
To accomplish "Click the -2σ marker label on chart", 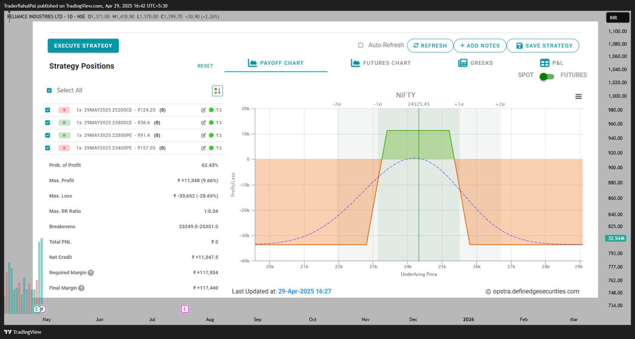I will click(x=336, y=104).
